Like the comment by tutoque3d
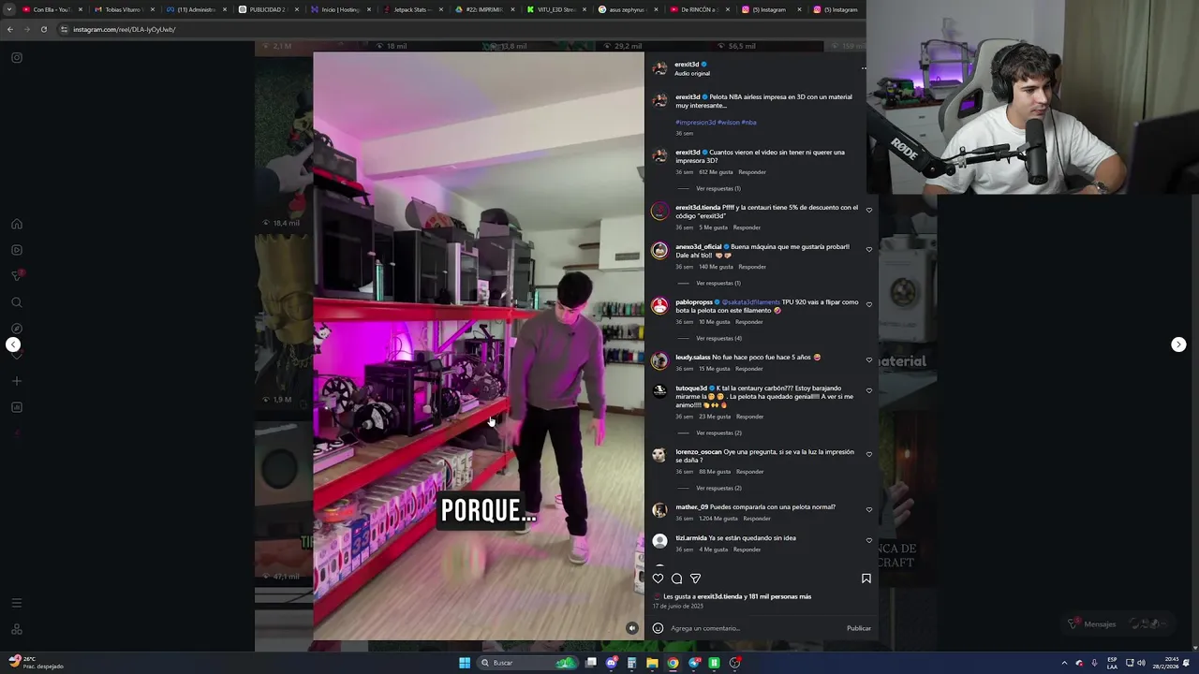 tap(869, 390)
